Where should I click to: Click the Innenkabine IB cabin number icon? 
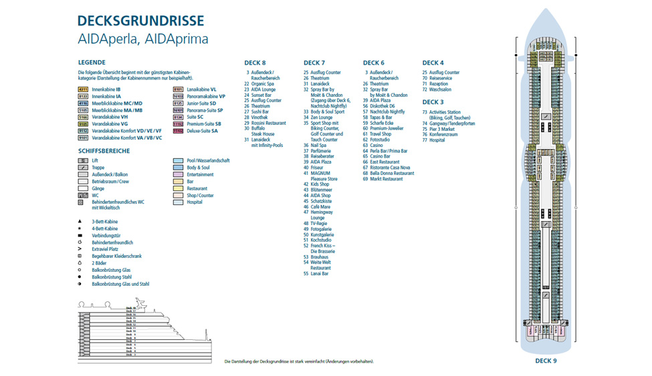point(83,89)
